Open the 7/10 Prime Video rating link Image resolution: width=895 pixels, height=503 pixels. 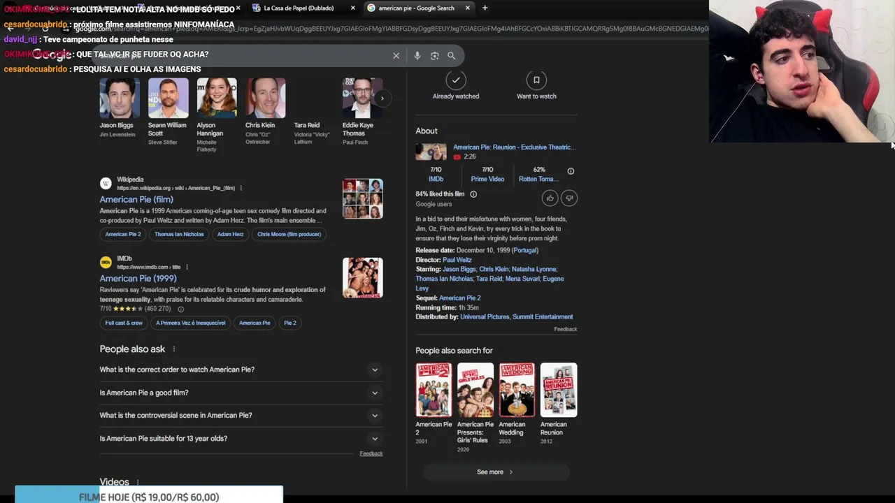(487, 175)
